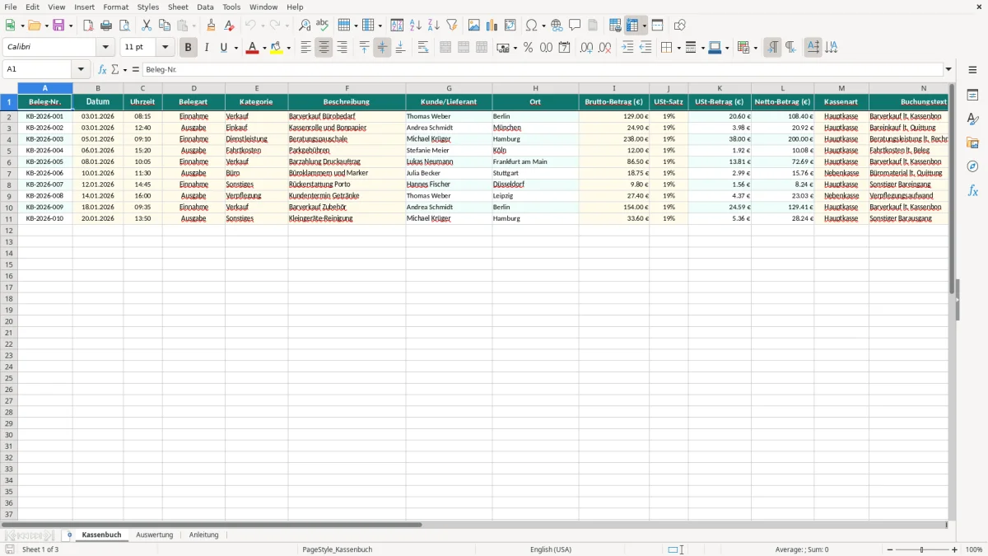Apply red font color
Screen dimensions: 988x556
tap(252, 48)
